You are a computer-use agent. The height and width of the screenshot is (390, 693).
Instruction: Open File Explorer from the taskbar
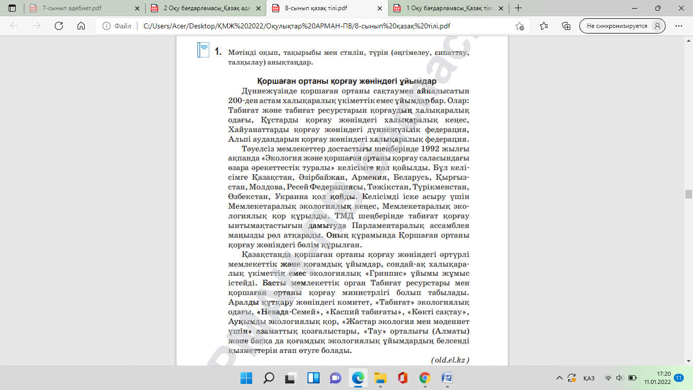(380, 378)
